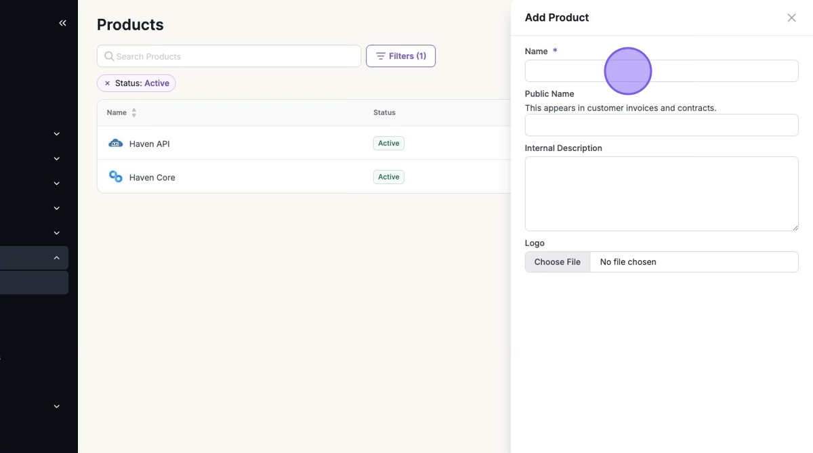Collapse the sidebar with the double-arrow icon
The width and height of the screenshot is (813, 453).
point(62,23)
